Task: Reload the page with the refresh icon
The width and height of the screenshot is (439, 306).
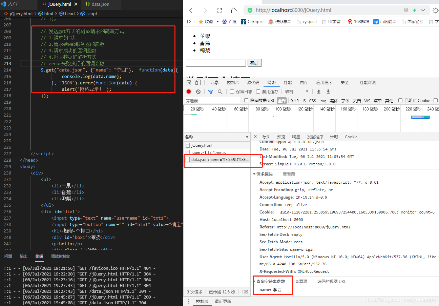Action: (219, 10)
